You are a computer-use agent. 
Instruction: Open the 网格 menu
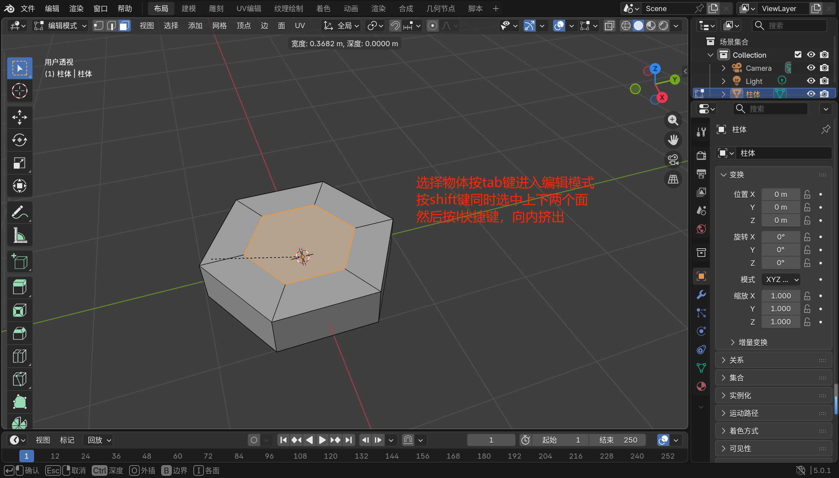(x=219, y=26)
